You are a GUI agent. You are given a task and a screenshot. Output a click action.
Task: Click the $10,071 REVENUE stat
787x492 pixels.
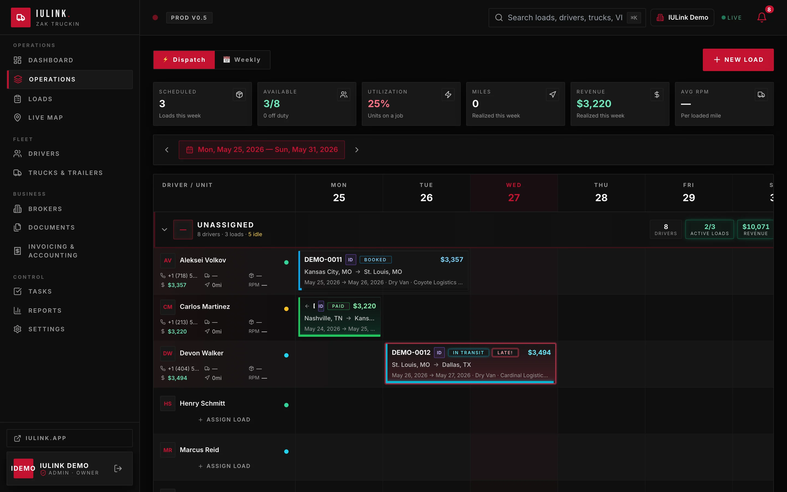(x=756, y=229)
